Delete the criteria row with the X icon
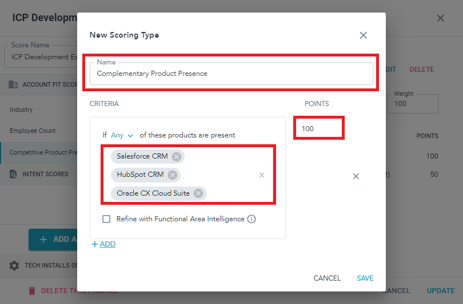This screenshot has width=463, height=304. [x=356, y=176]
